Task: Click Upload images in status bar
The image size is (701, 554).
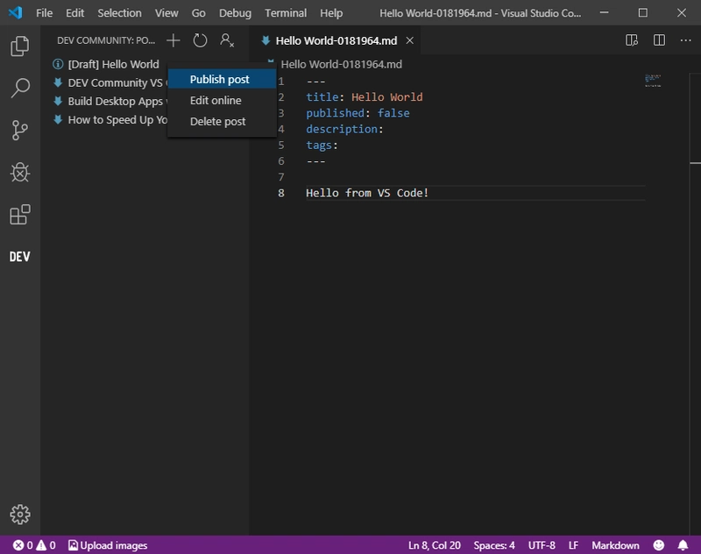Action: (108, 545)
